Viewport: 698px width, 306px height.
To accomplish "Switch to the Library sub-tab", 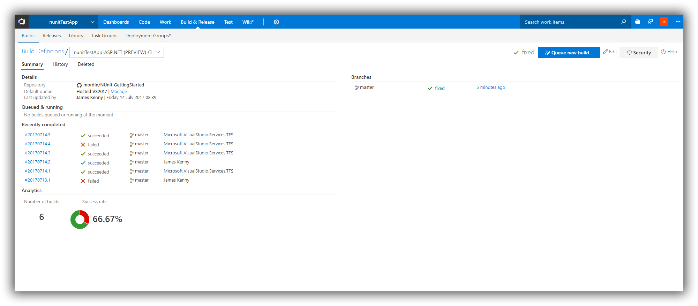I will 76,36.
